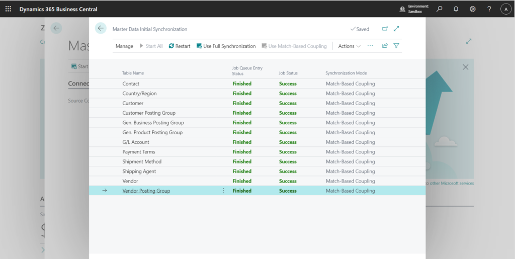515x259 pixels.
Task: Click Finished status for Contact
Action: point(242,83)
